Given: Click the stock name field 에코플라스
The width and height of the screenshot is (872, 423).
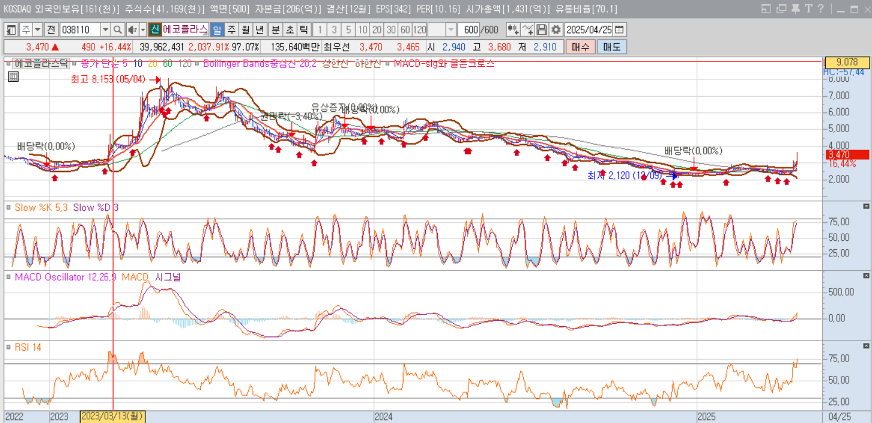Looking at the screenshot, I should click(185, 30).
